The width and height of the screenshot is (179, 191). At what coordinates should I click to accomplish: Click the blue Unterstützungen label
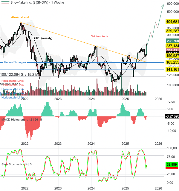[15, 62]
